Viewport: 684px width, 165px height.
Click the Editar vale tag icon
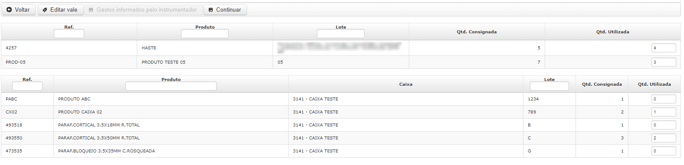pos(44,10)
